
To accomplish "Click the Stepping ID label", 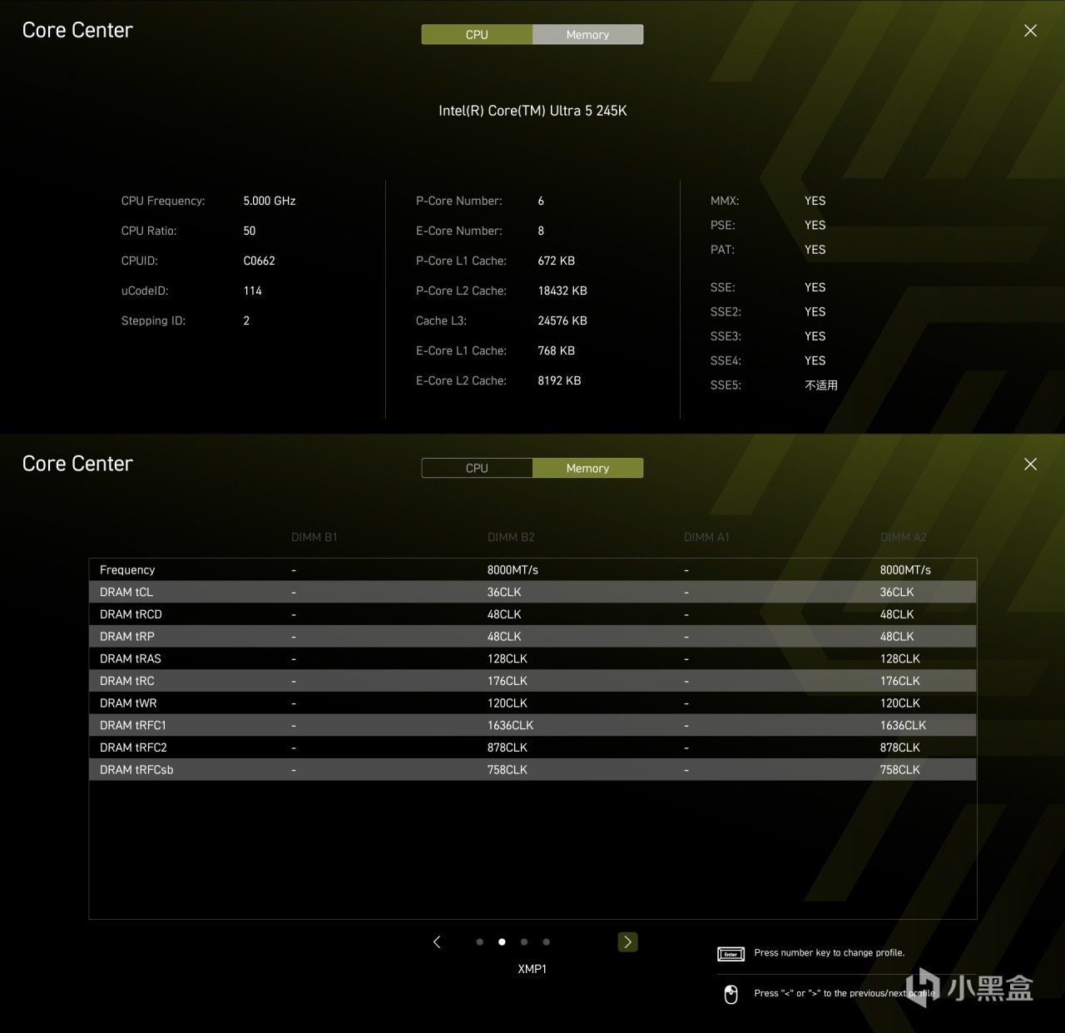I will click(x=153, y=320).
